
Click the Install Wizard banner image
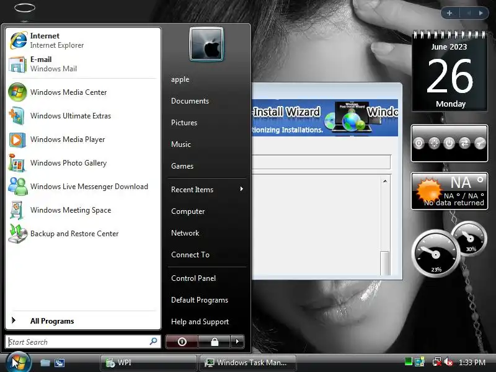click(x=325, y=118)
